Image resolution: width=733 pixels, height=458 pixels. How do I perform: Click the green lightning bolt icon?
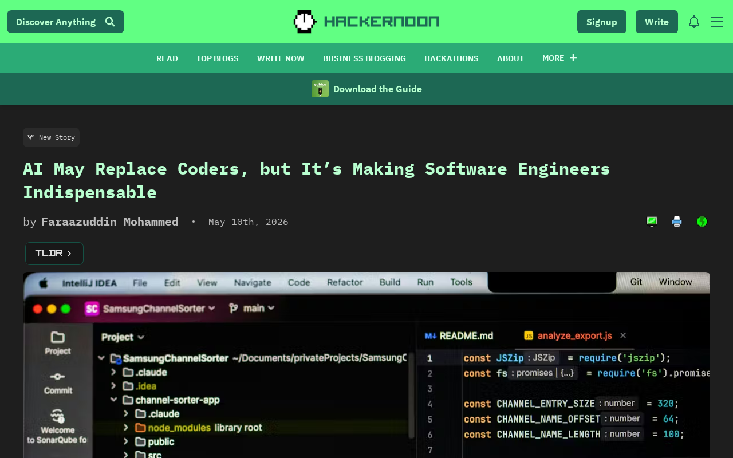pos(702,222)
